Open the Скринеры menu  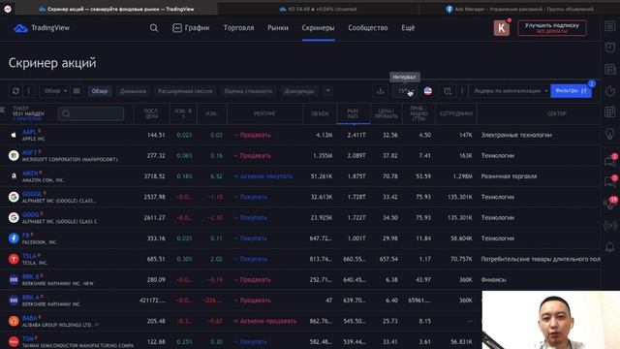click(319, 28)
